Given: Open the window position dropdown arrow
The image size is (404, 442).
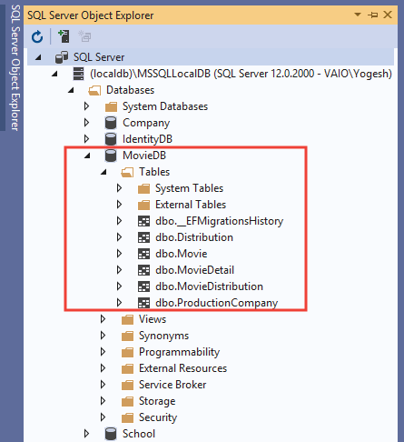Looking at the screenshot, I should (x=358, y=15).
